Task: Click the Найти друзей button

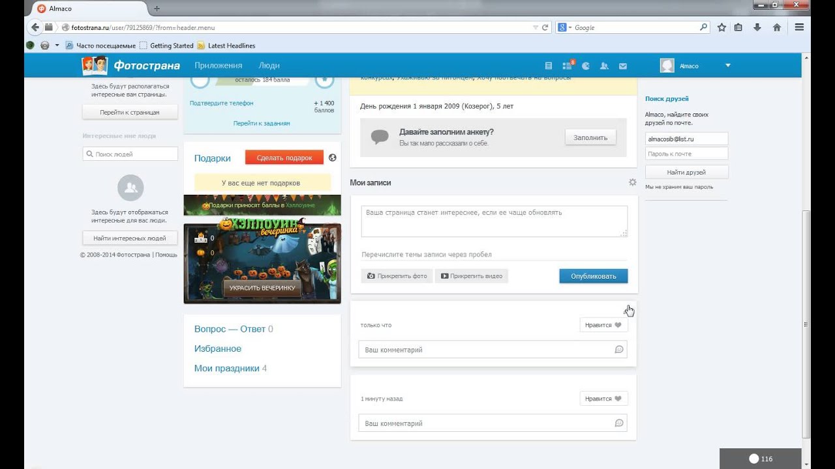Action: point(686,172)
